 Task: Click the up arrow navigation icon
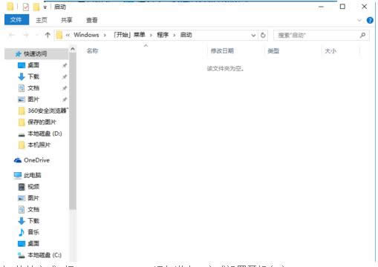48,35
